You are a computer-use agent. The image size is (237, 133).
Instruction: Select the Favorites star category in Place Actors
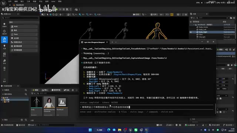click(4, 25)
